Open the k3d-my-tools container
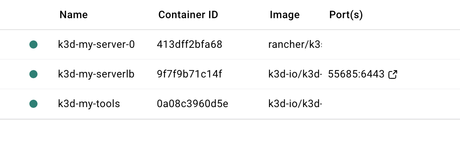 [x=89, y=104]
